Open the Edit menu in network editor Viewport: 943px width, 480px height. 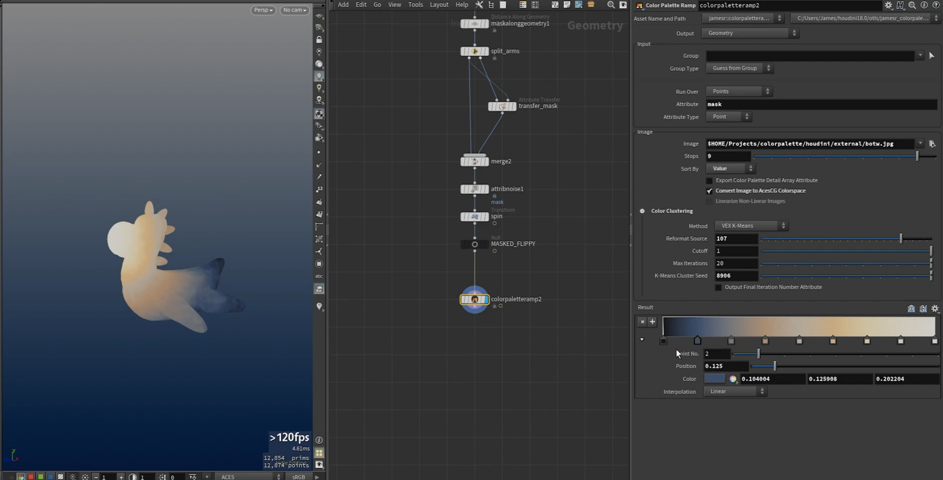(x=361, y=5)
